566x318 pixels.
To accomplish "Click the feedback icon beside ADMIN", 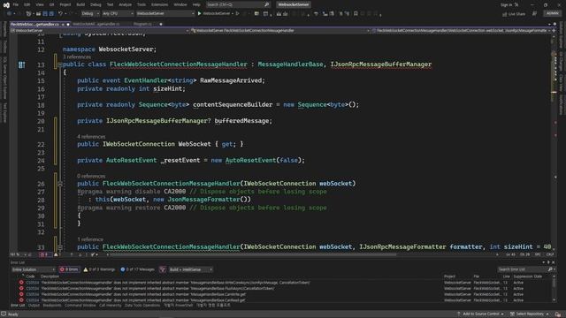I will [534, 14].
